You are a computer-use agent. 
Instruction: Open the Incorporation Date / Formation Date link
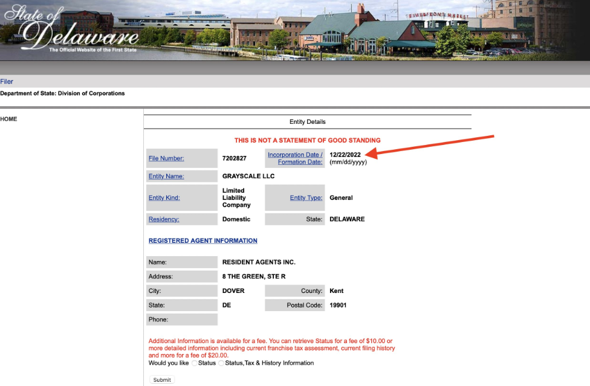click(x=295, y=158)
